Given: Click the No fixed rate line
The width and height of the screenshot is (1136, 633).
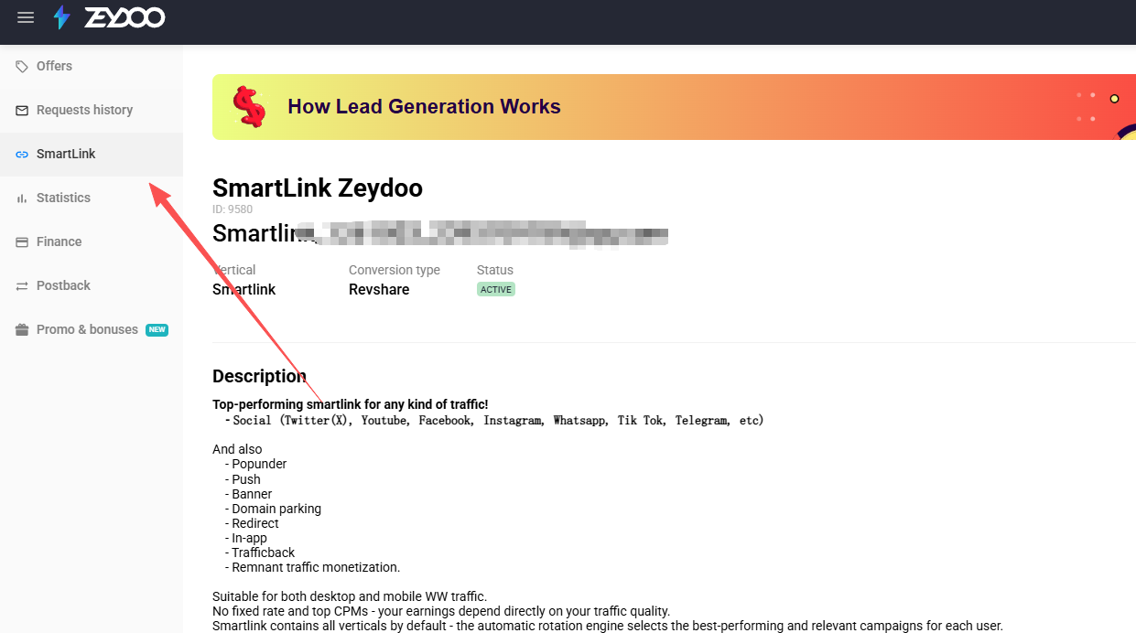Looking at the screenshot, I should (x=441, y=611).
